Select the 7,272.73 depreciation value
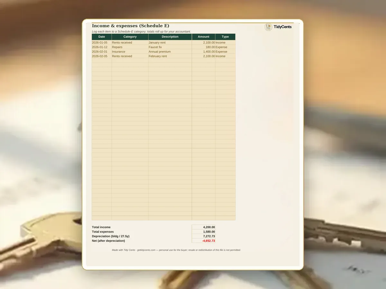Viewport: 386px width, 289px height. pyautogui.click(x=204, y=236)
